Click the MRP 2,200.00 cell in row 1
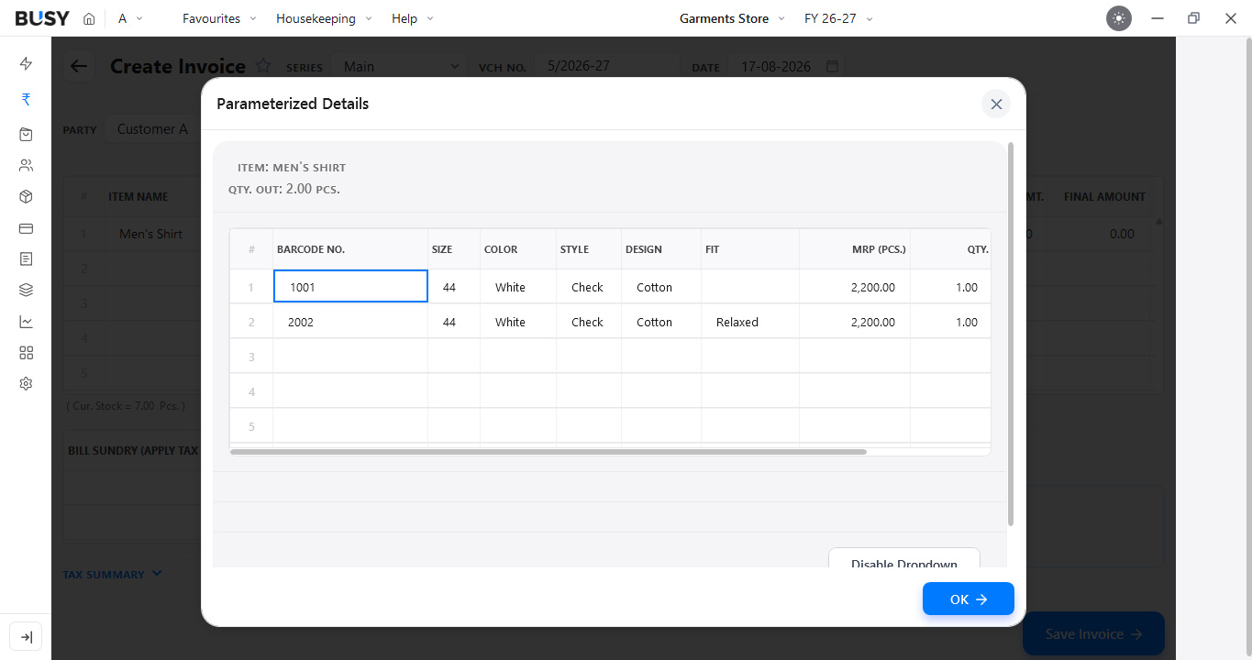The width and height of the screenshot is (1252, 660). pos(855,287)
